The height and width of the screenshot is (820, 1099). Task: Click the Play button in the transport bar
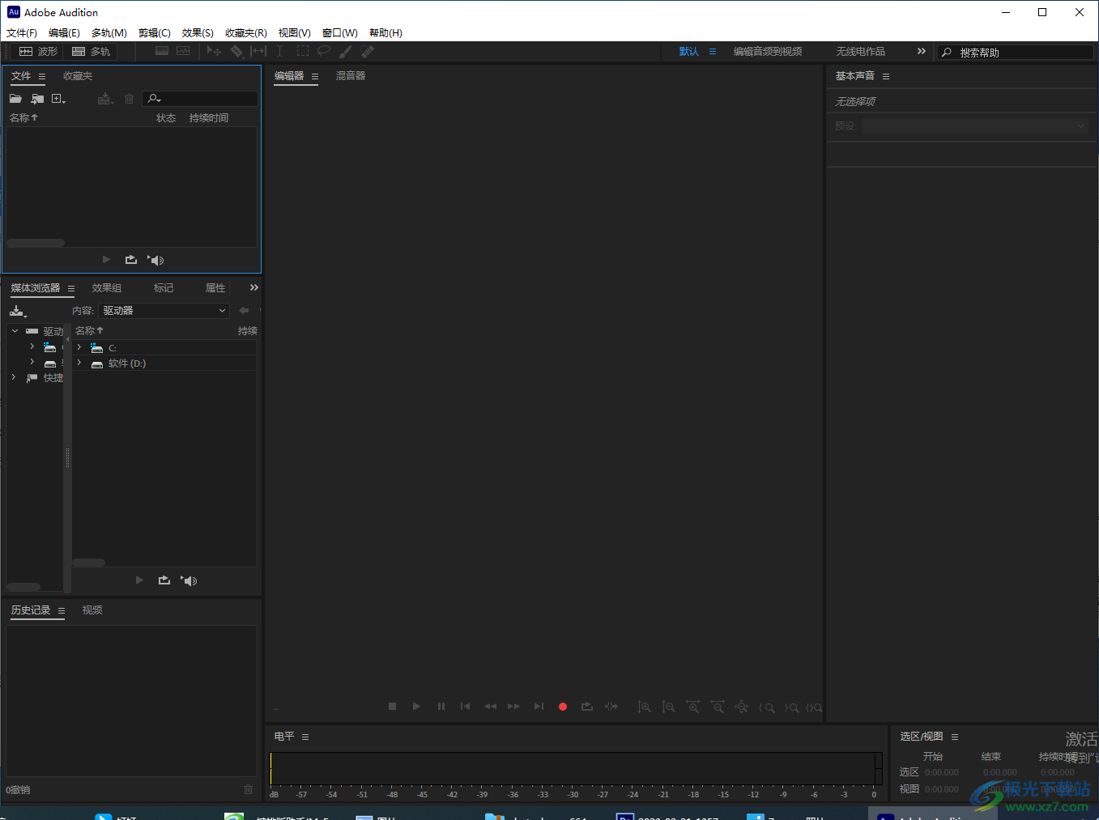tap(416, 707)
